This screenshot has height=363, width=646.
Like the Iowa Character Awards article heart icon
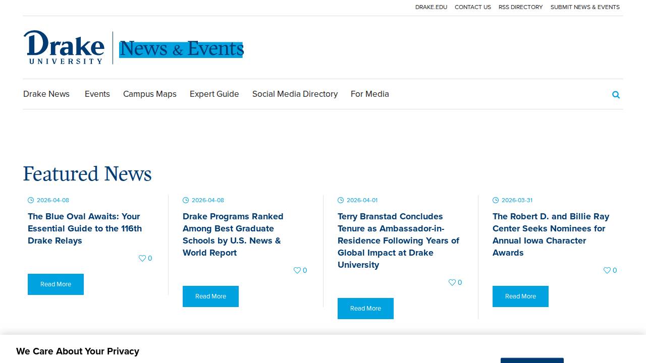[x=607, y=270]
